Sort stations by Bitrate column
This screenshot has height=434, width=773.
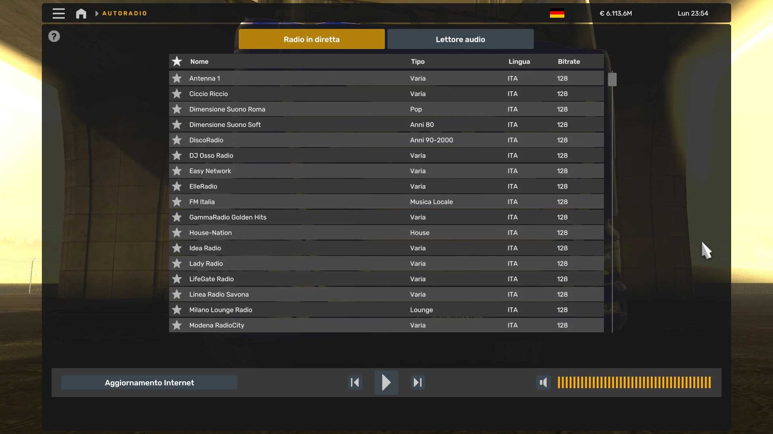pyautogui.click(x=568, y=61)
